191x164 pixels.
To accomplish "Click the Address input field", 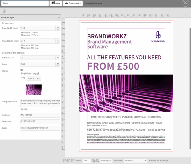I will [40, 115].
